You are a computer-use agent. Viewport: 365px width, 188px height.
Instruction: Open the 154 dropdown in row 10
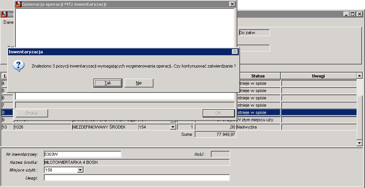click(x=173, y=127)
